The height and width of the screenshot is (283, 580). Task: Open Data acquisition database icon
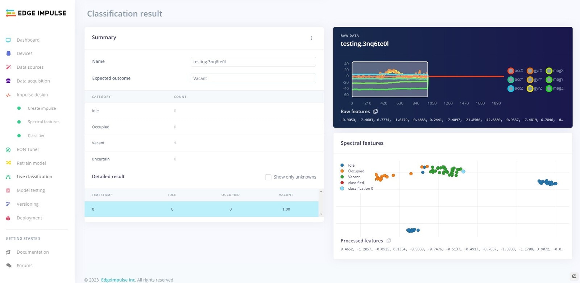8,81
